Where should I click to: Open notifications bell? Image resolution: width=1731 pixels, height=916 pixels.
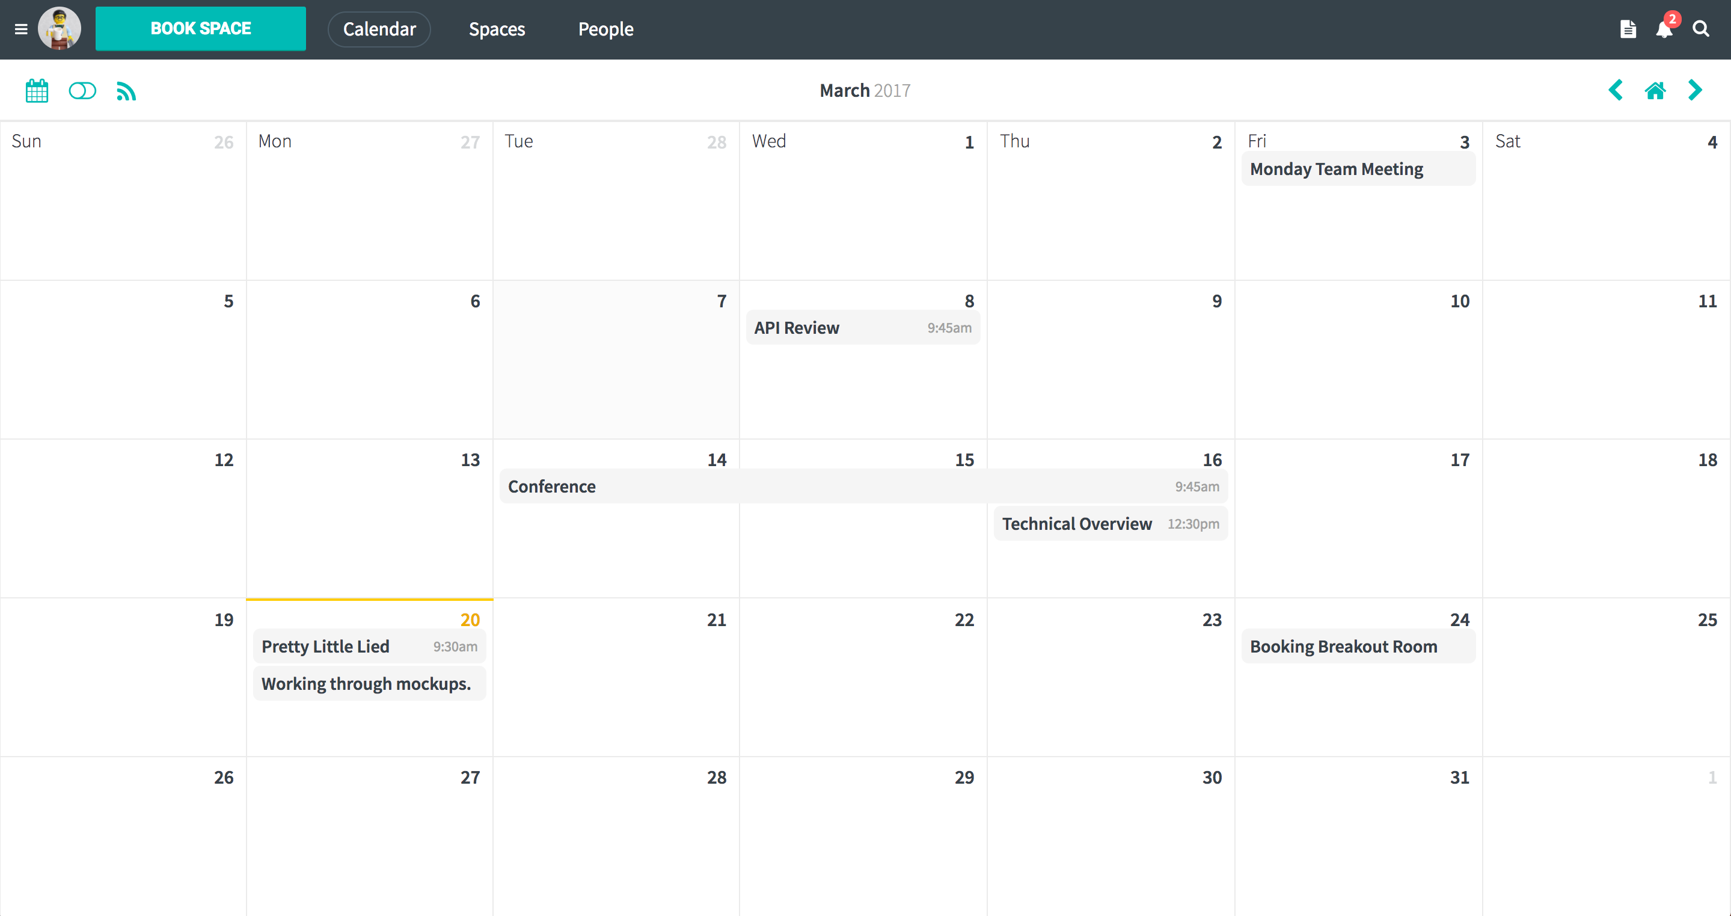1664,29
